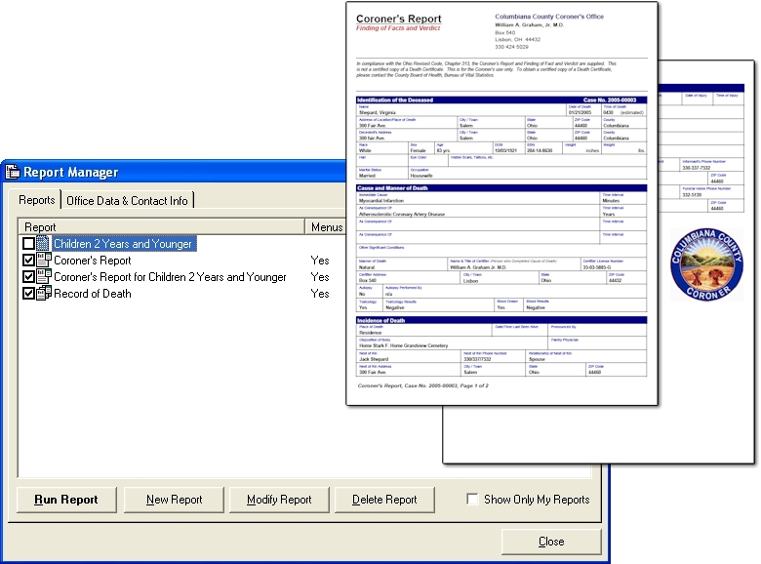Click the Children 2 Years and Younger grid icon
Image resolution: width=761 pixels, height=564 pixels.
point(43,243)
